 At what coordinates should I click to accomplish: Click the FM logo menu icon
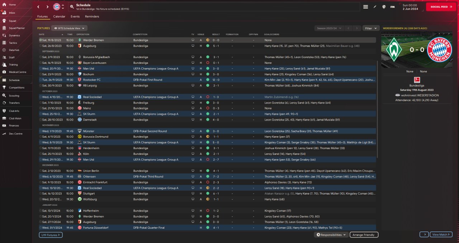tap(392, 7)
